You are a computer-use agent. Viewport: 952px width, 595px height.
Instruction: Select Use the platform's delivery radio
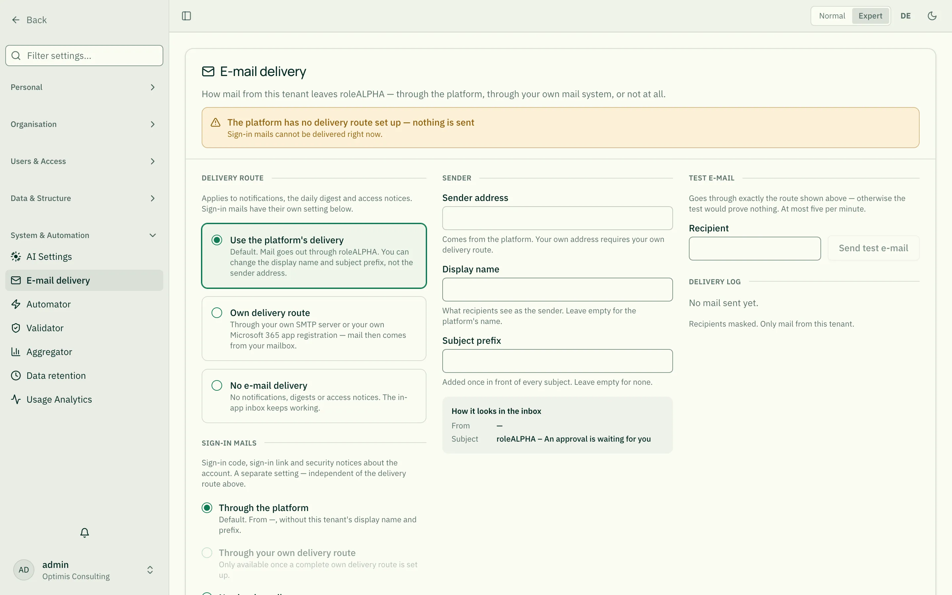tap(217, 240)
